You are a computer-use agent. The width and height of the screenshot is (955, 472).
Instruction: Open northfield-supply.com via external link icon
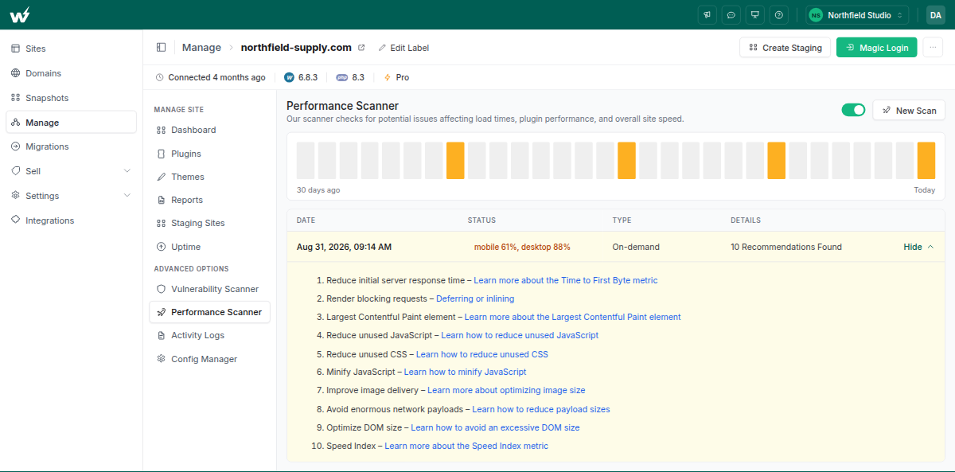pyautogui.click(x=361, y=48)
